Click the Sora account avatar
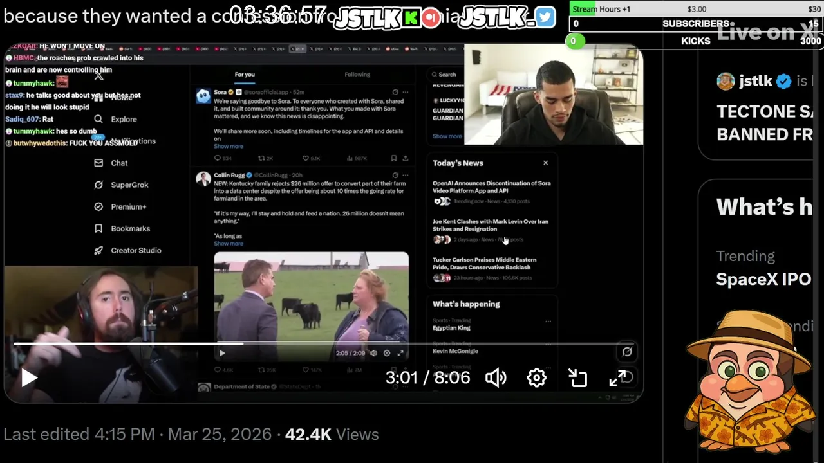This screenshot has height=463, width=824. [203, 96]
